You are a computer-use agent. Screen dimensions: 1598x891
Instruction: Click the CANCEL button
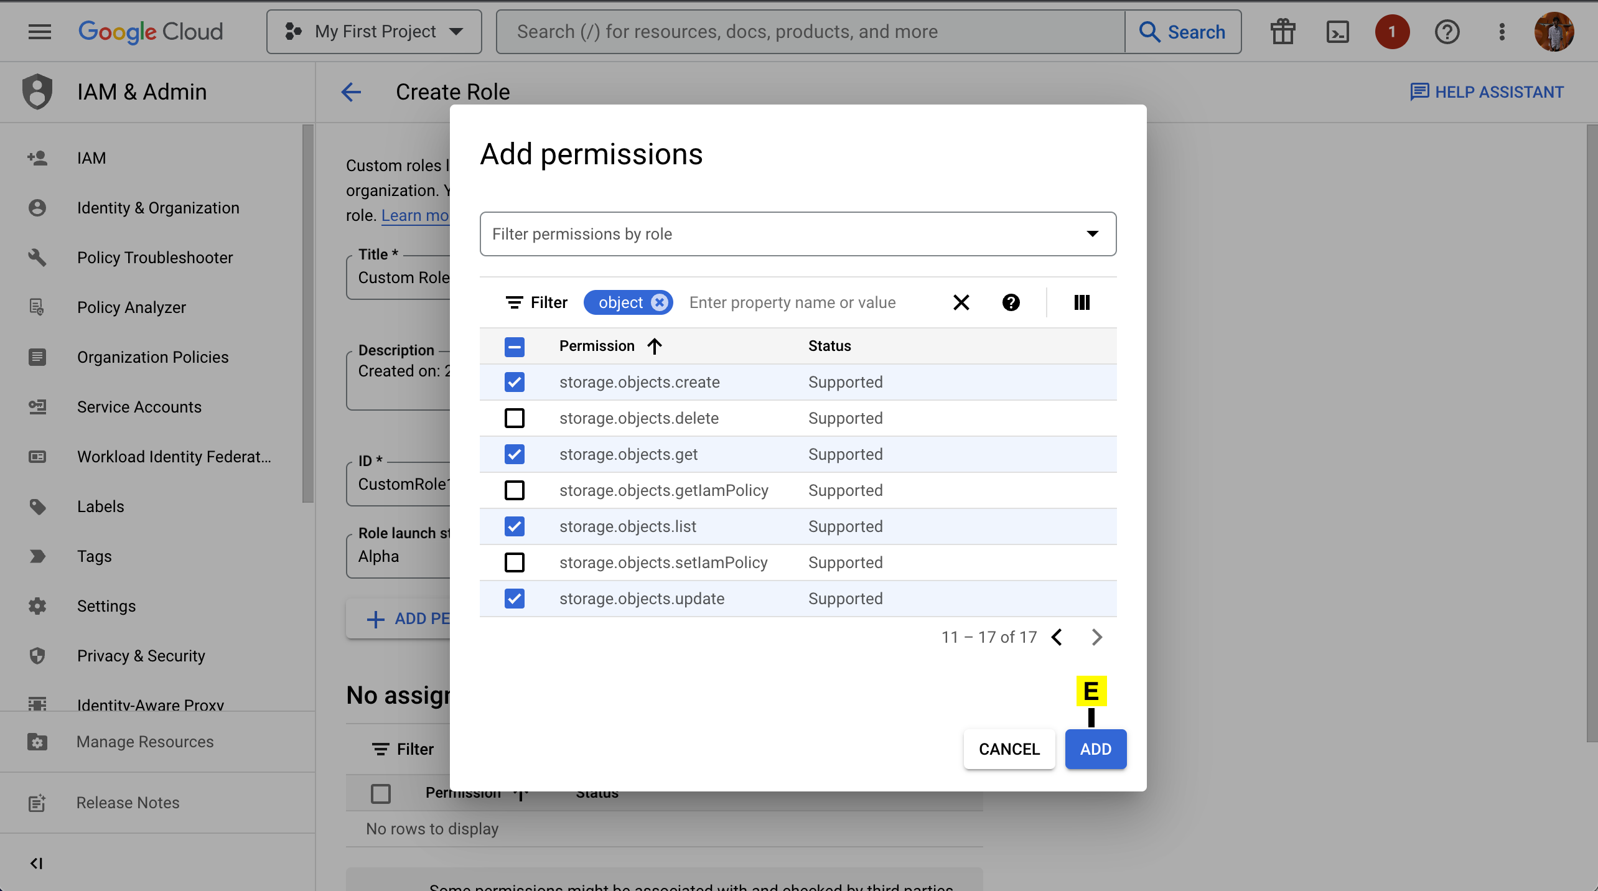(x=1009, y=749)
